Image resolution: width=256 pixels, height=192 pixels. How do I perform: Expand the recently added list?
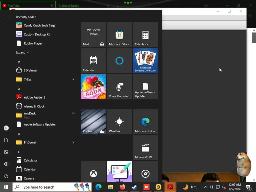(22, 52)
